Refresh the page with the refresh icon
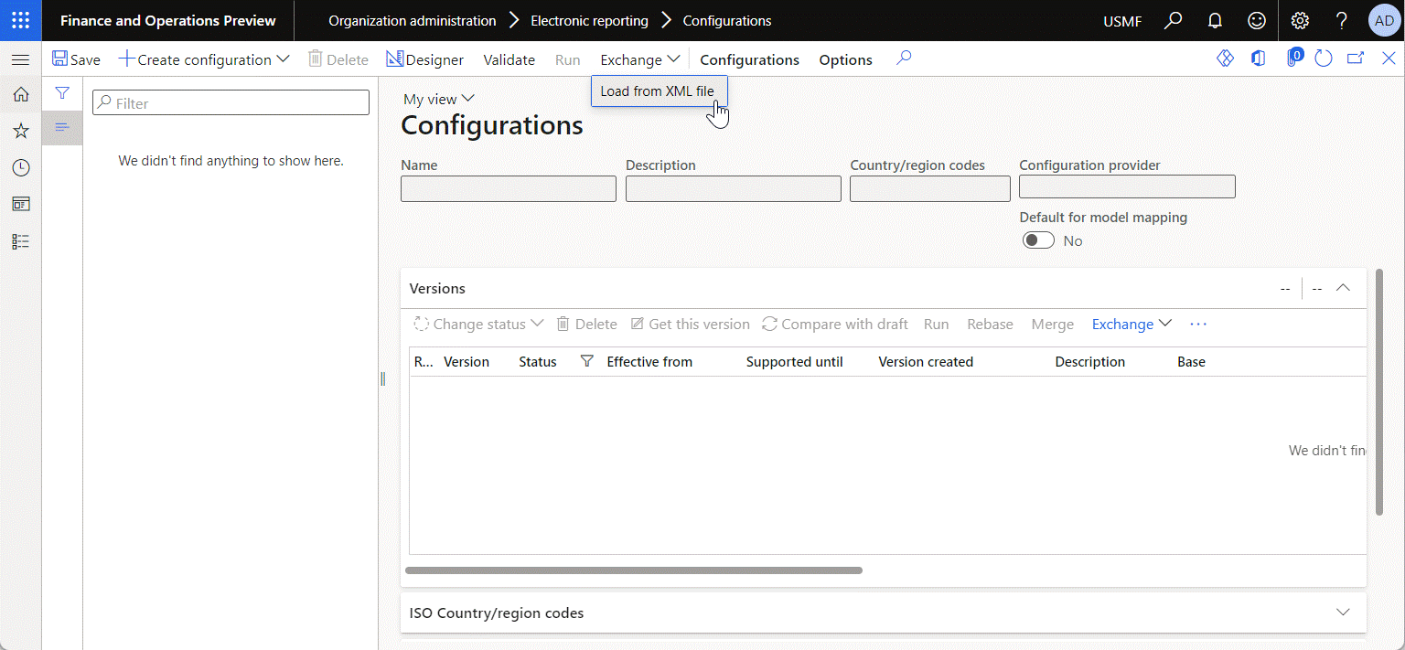The height and width of the screenshot is (650, 1405). click(x=1324, y=58)
